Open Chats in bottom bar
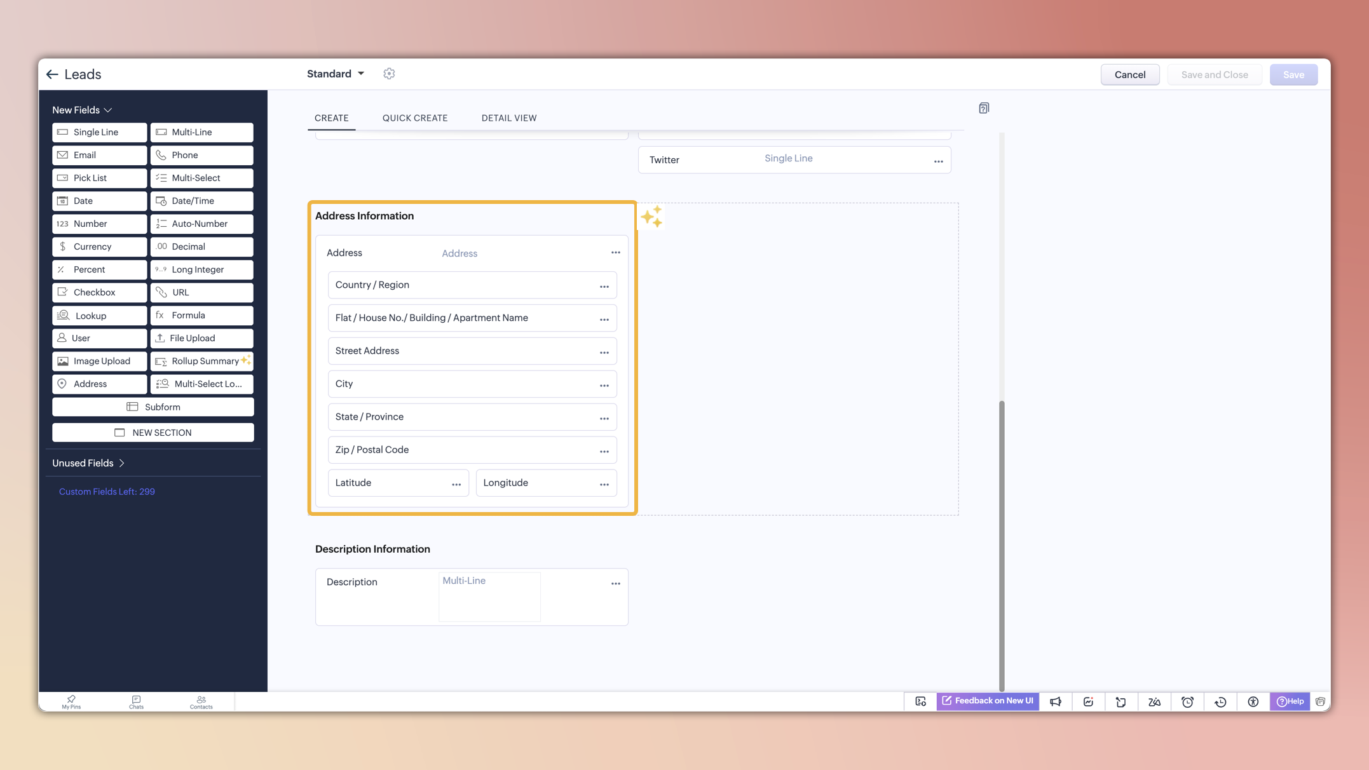 tap(136, 701)
